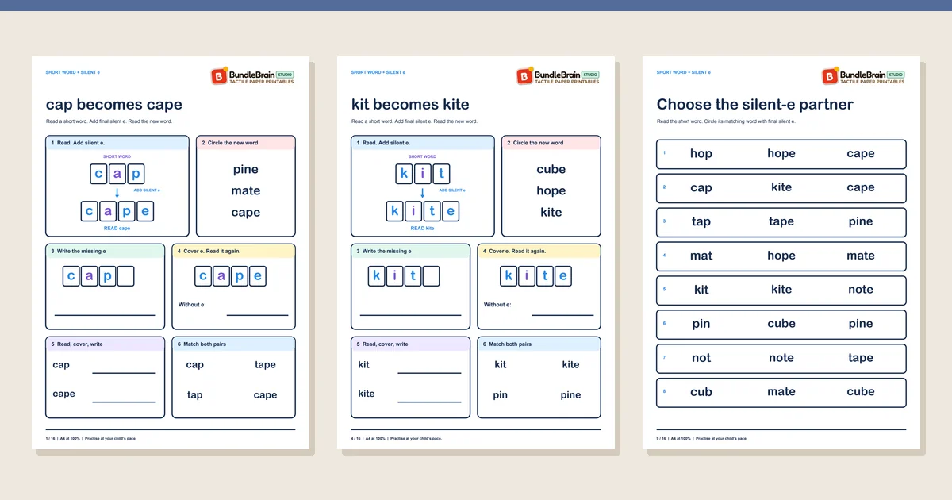
Task: Click the short word 'hop' in row 1
Action: [x=701, y=154]
